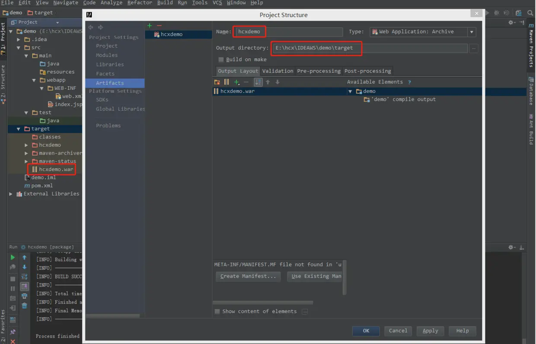Click the Apply button

tap(431, 331)
